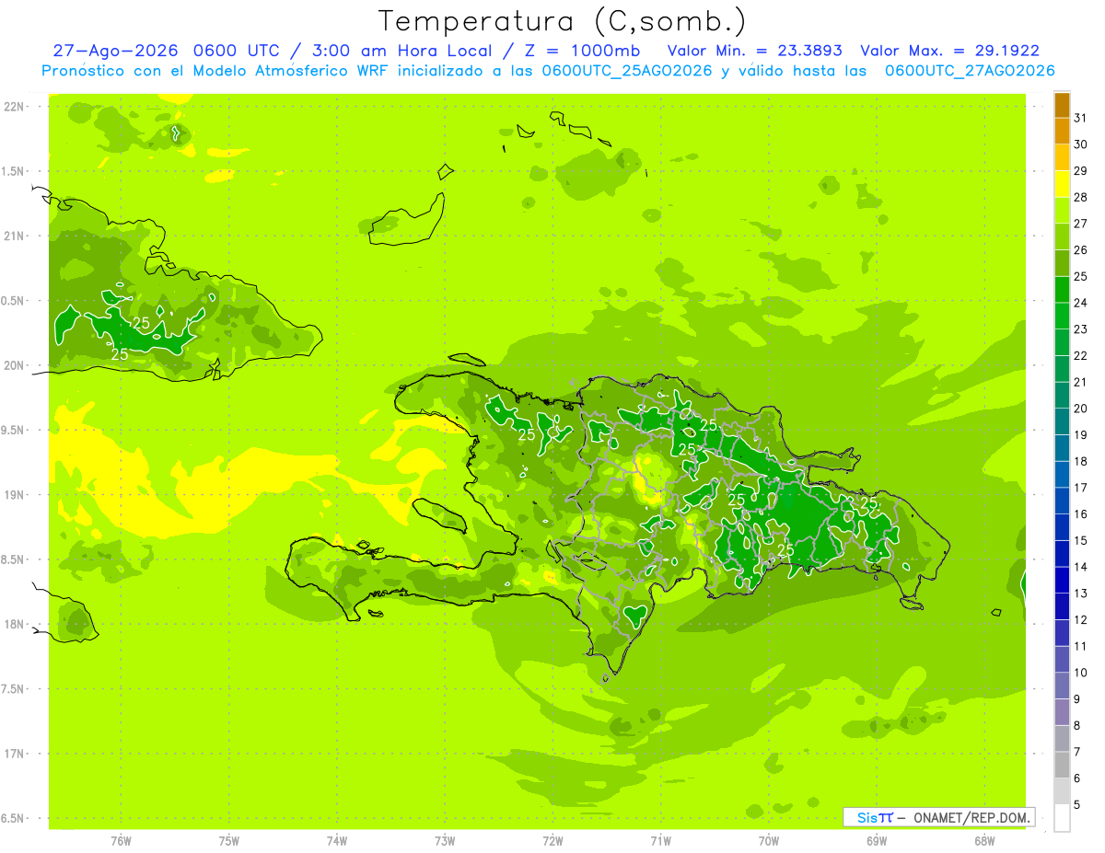The height and width of the screenshot is (853, 1105).
Task: Click the '21N' latitude label
Action: point(15,236)
